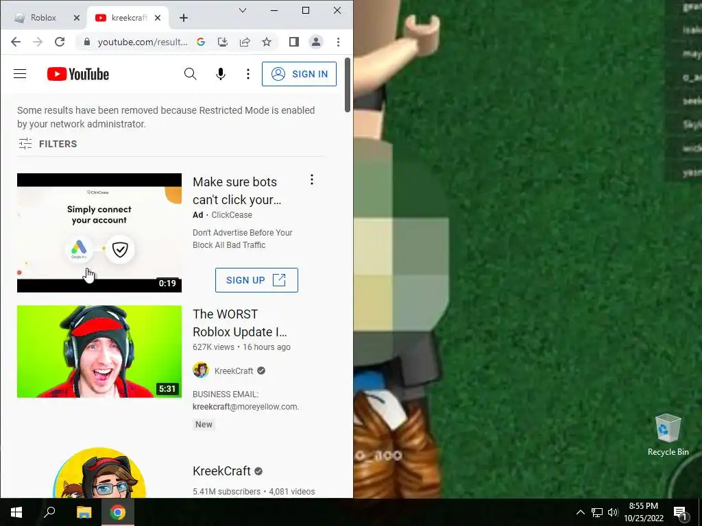Close the Roblox tab
Image resolution: width=702 pixels, height=526 pixels.
tap(77, 18)
